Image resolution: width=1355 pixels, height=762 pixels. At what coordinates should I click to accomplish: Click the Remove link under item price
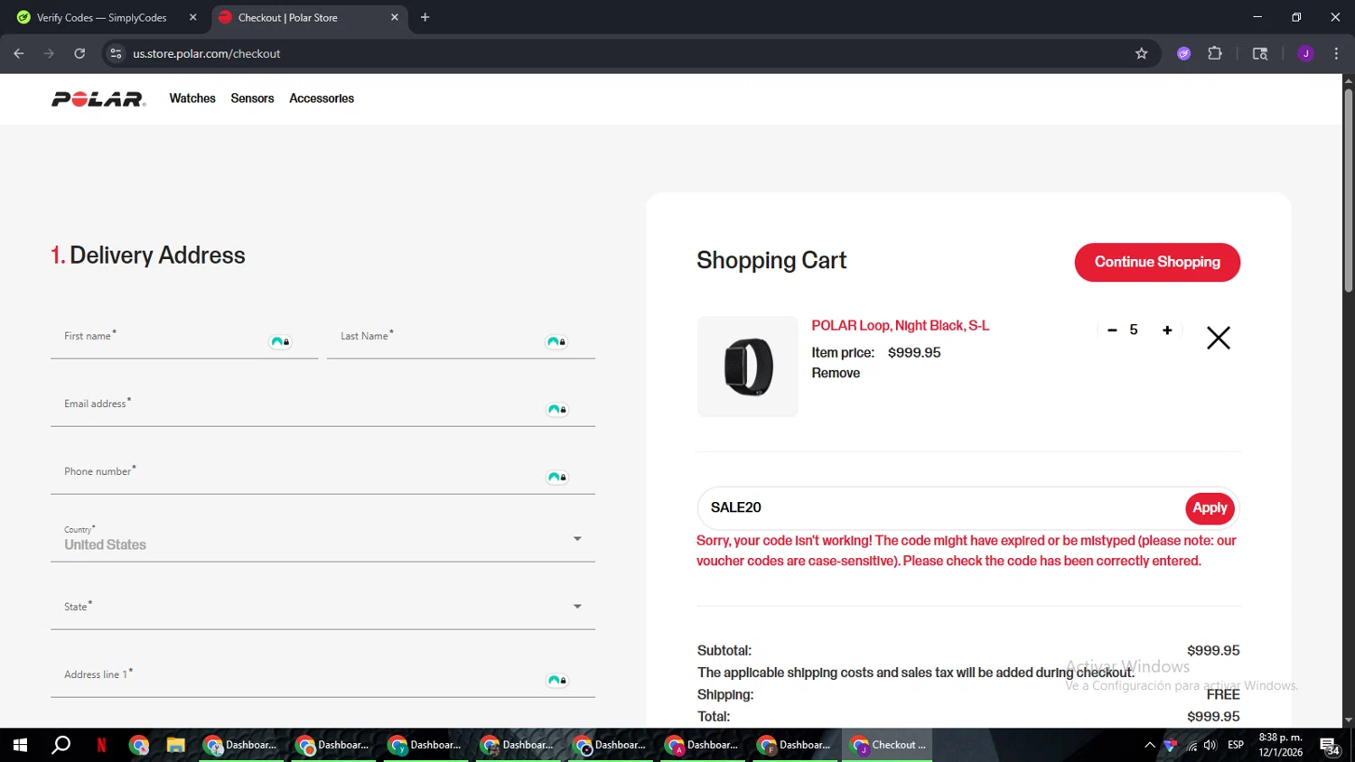[836, 373]
